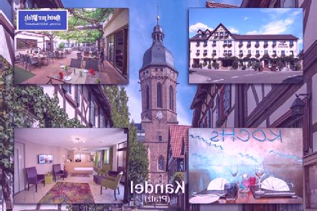
Task: Click the ivy-covered wall
Action: [30, 105]
